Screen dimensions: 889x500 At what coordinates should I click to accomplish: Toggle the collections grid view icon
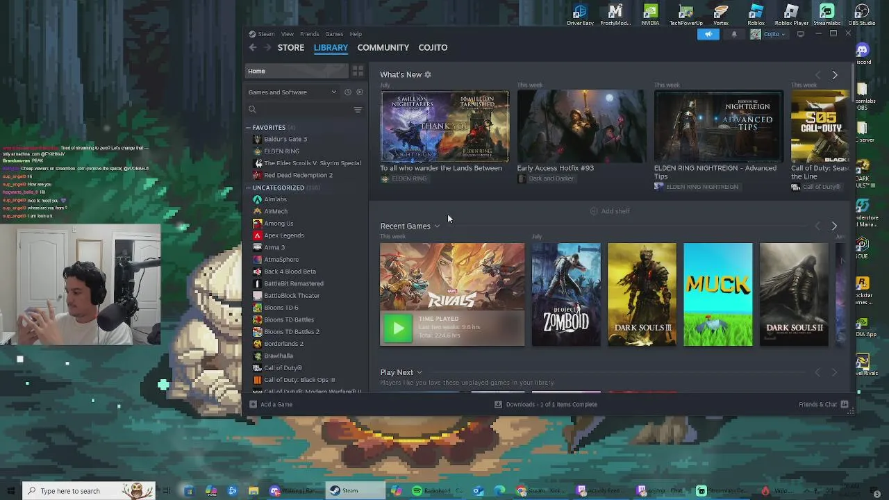coord(358,71)
